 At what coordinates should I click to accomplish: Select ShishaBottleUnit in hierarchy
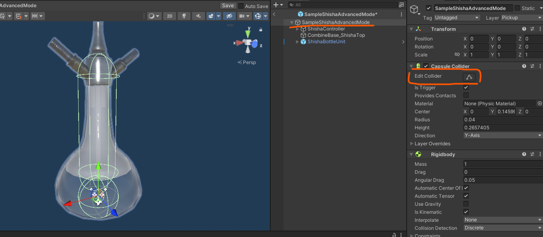tap(326, 42)
